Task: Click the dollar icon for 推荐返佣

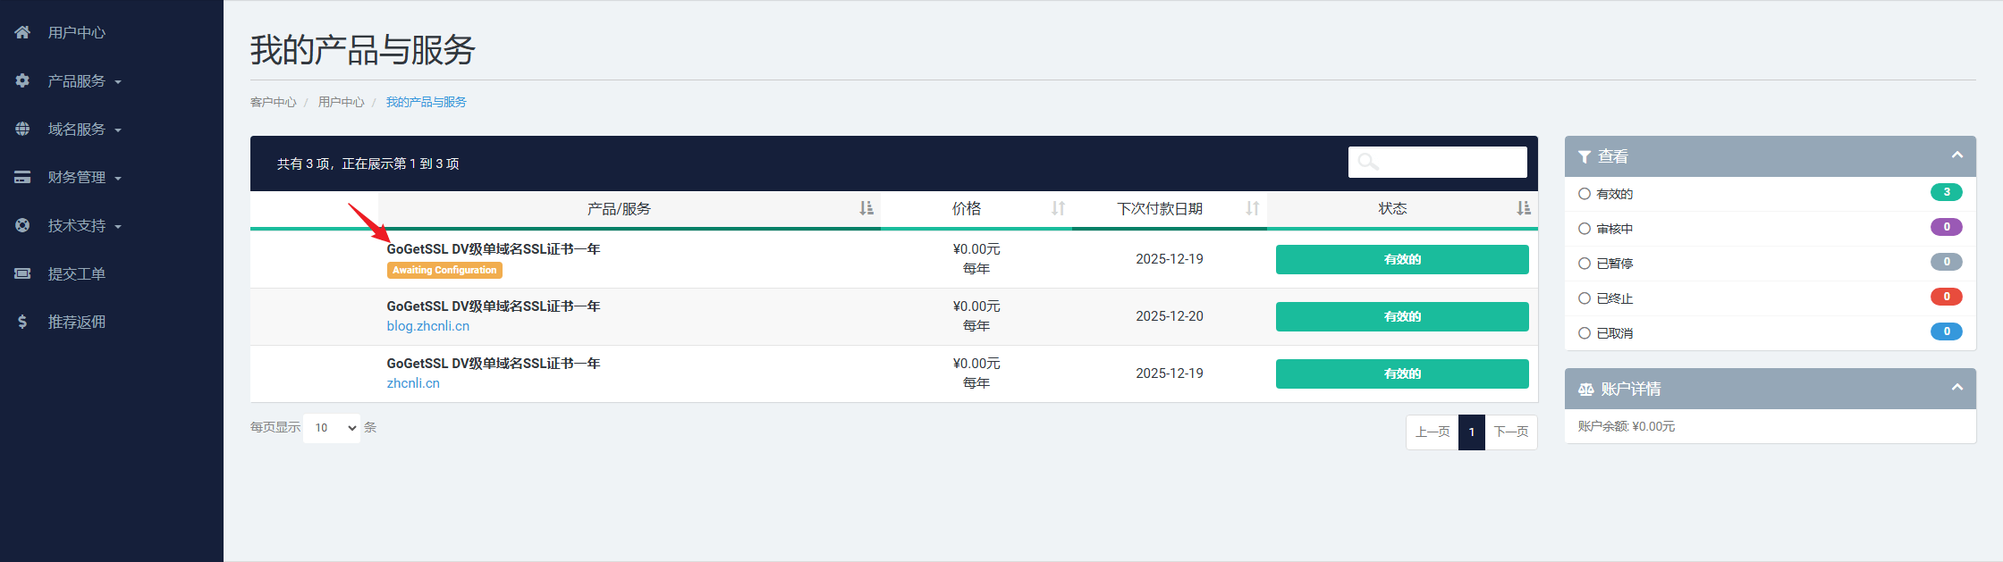Action: pyautogui.click(x=22, y=322)
